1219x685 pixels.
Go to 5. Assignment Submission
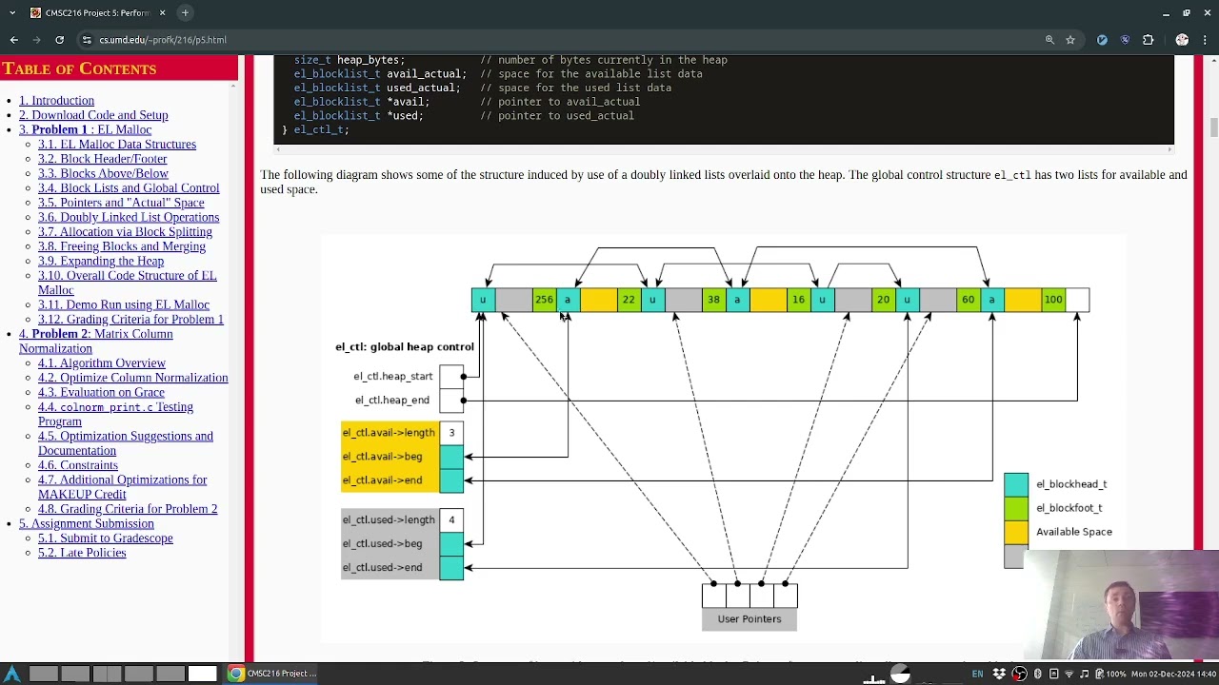(87, 523)
